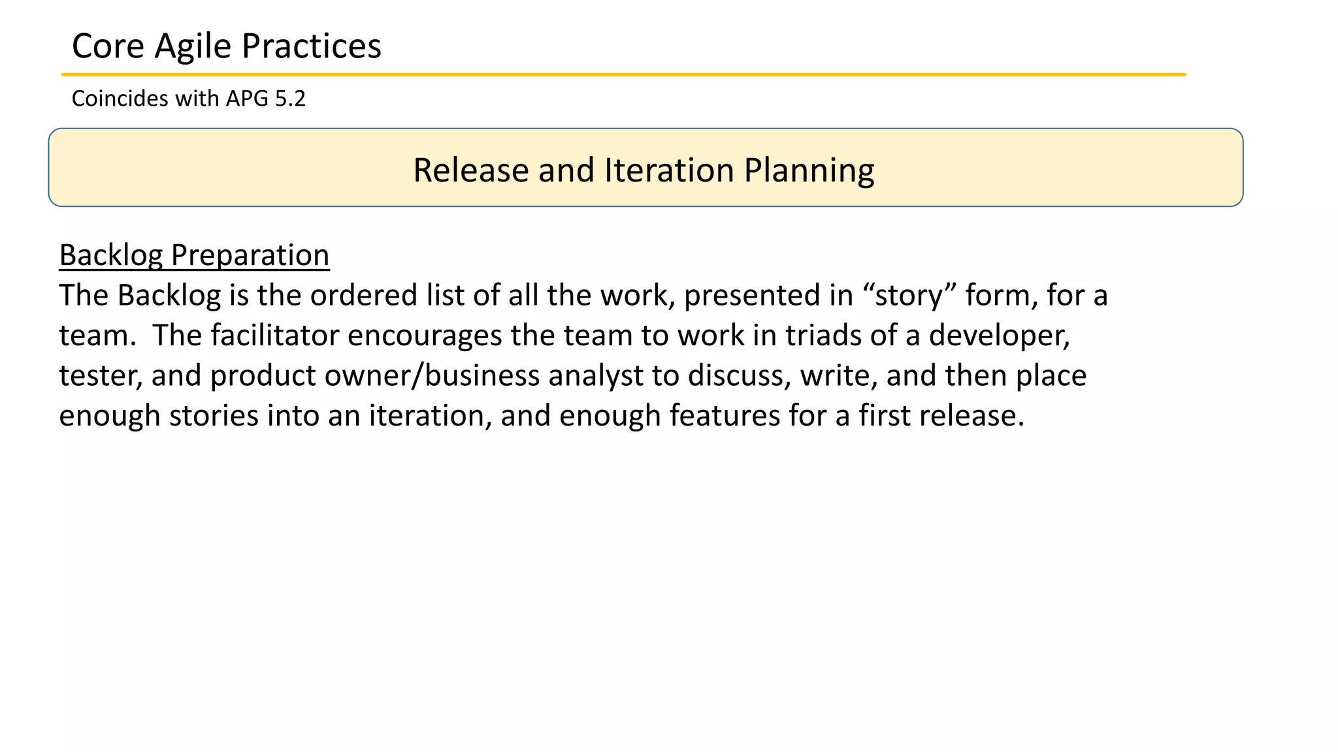Click the word 'Backlog' in the first sentence

[x=169, y=296]
